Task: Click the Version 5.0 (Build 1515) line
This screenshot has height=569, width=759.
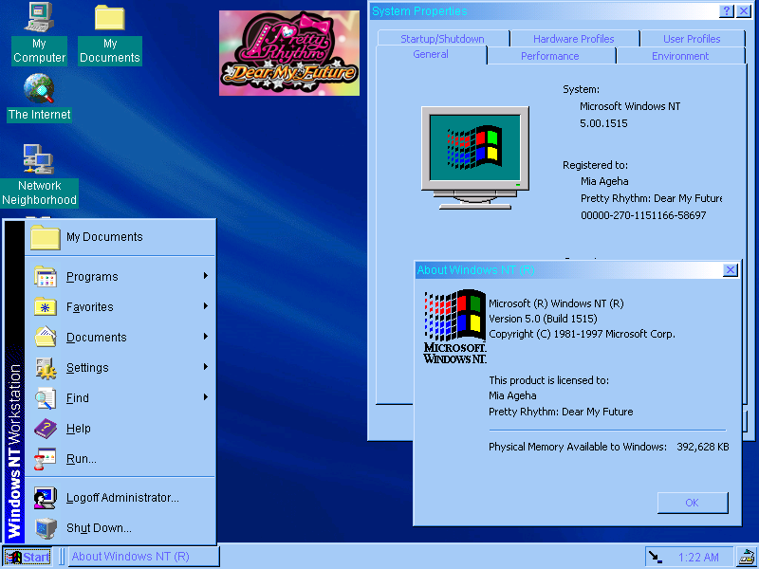Action: pos(543,319)
